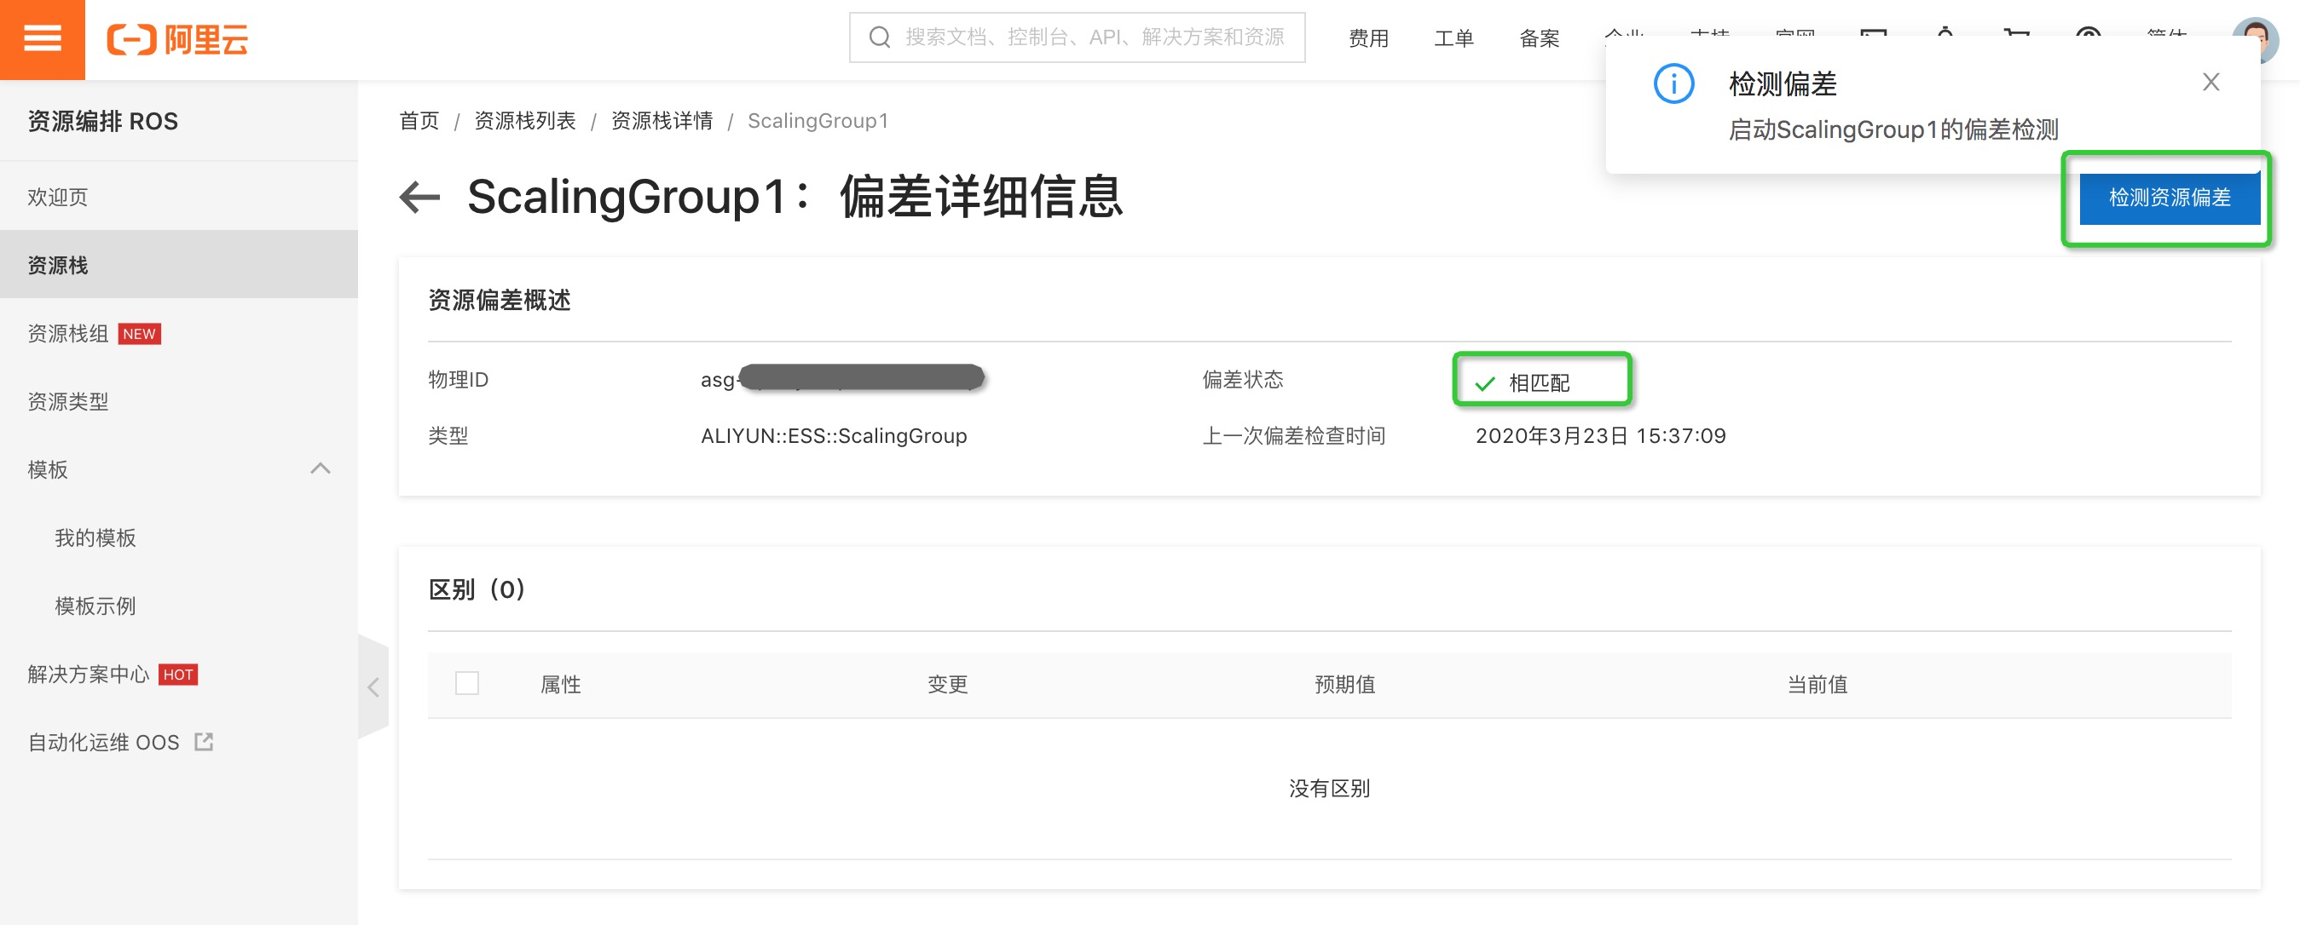Click the 预期值 column header

(x=1344, y=684)
